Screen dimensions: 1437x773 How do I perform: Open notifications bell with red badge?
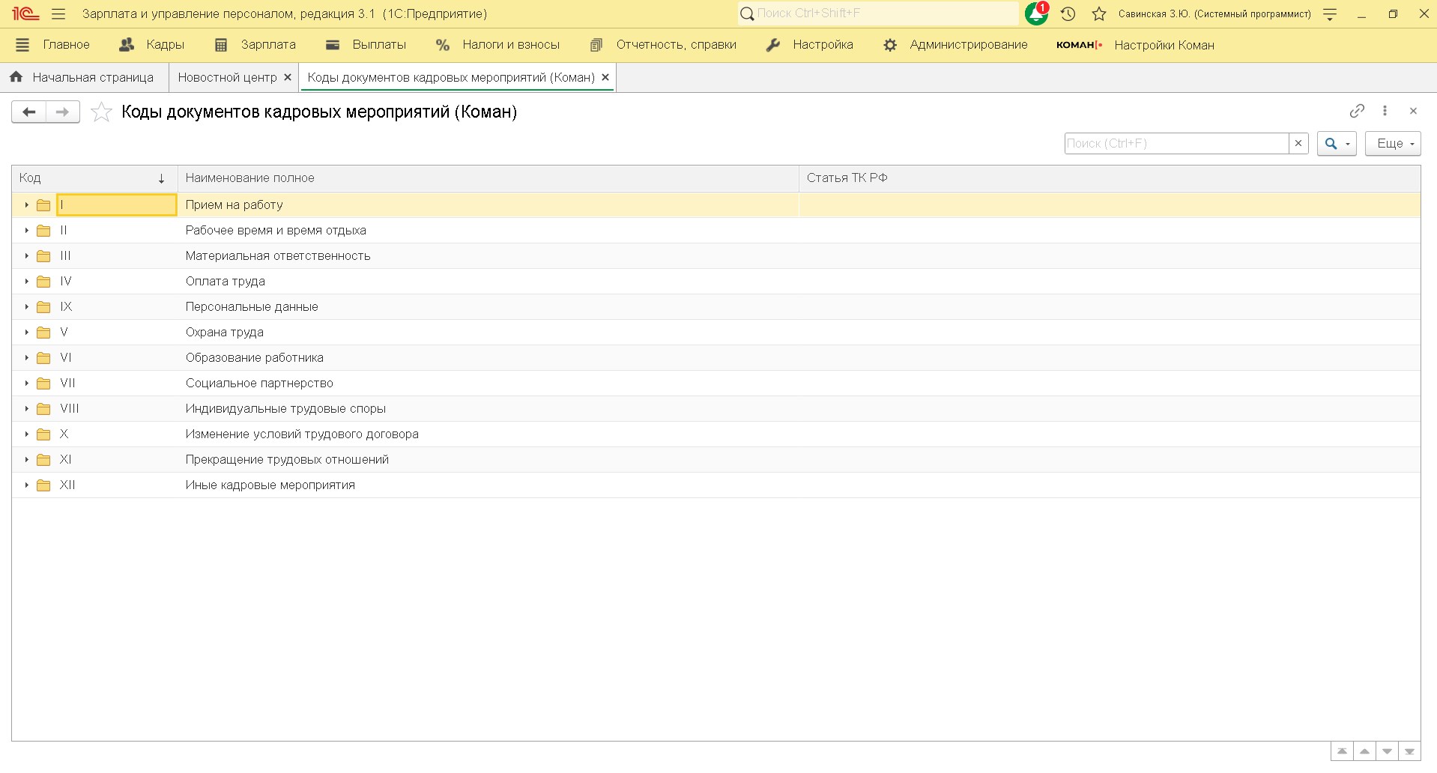1036,13
